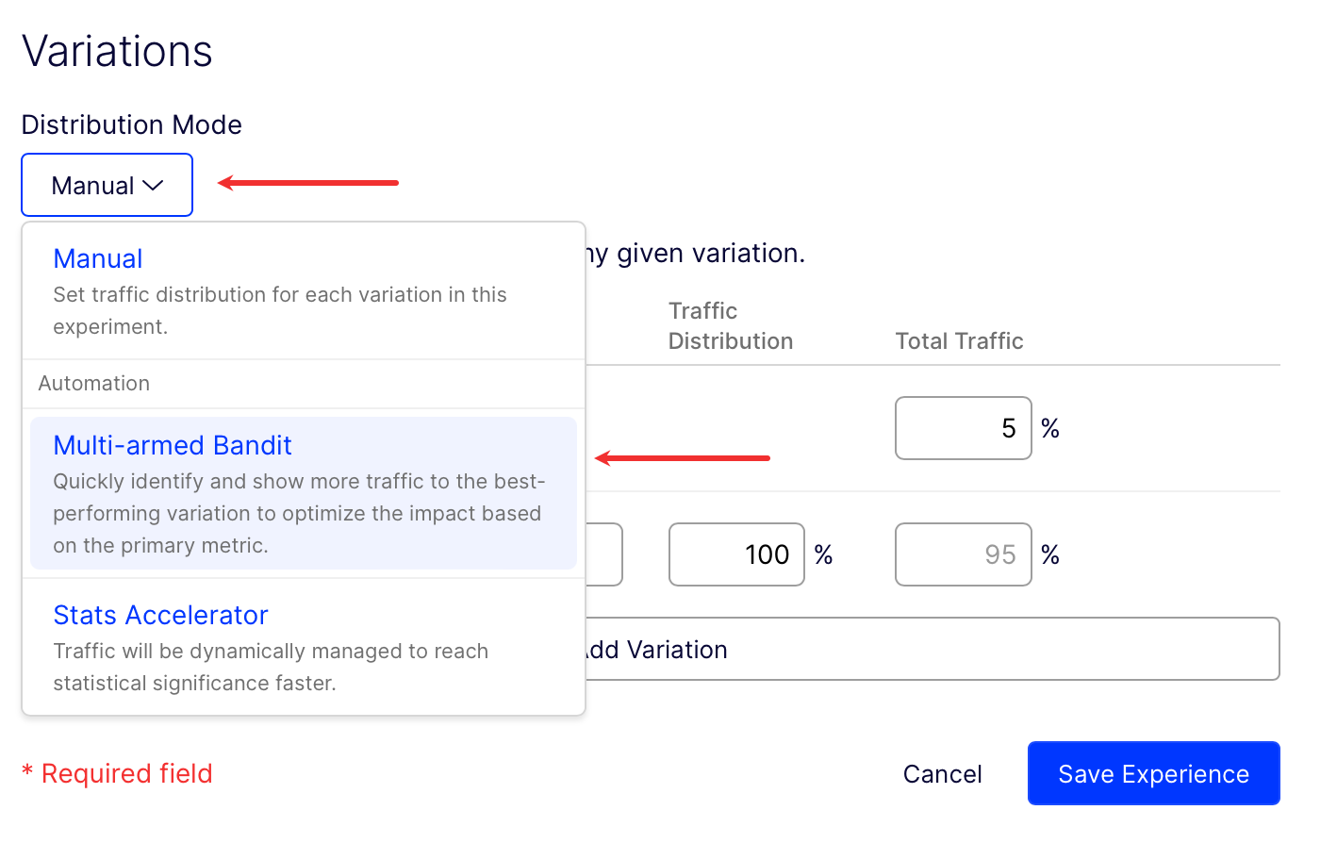
Task: Click the Variations heading
Action: (117, 51)
